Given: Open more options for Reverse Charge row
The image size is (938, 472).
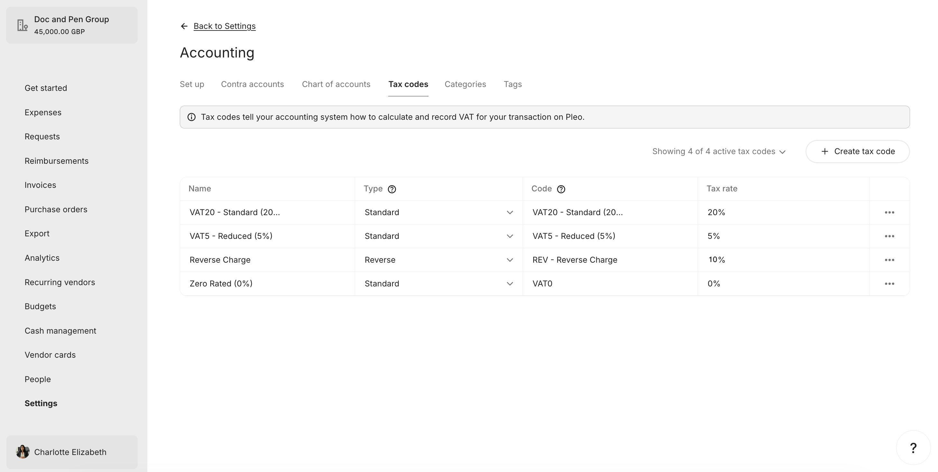Looking at the screenshot, I should pyautogui.click(x=889, y=260).
